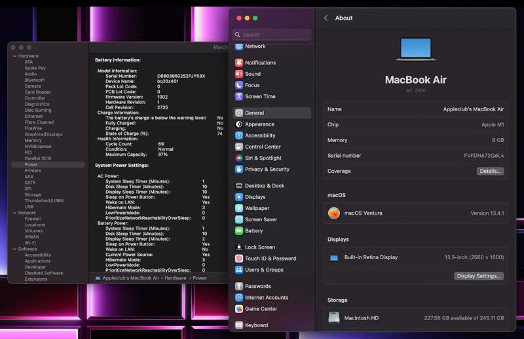Select the Game Center icon
This screenshot has height=339, width=524.
tap(238, 309)
